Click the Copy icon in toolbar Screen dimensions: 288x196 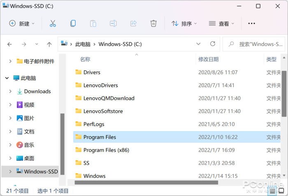(x=73, y=23)
